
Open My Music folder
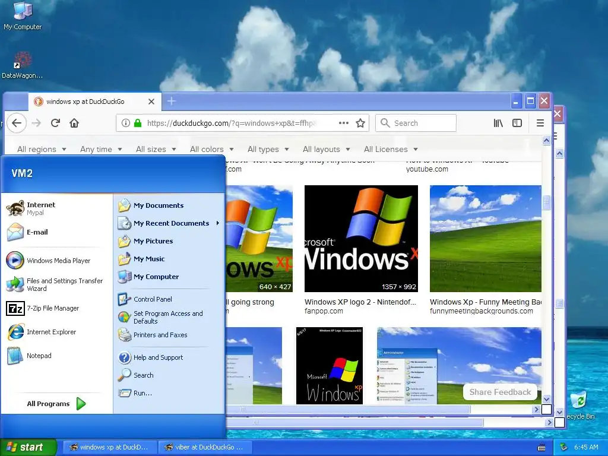pyautogui.click(x=169, y=259)
